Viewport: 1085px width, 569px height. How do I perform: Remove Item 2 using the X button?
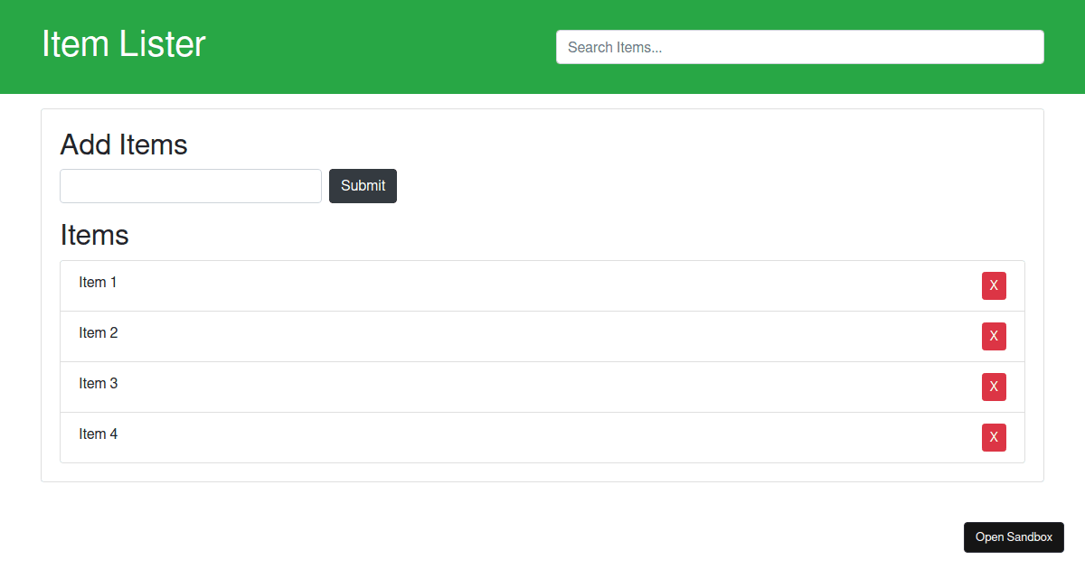pos(994,336)
